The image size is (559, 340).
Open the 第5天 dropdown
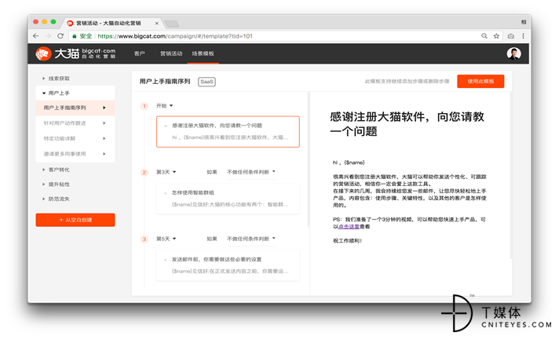coord(166,239)
